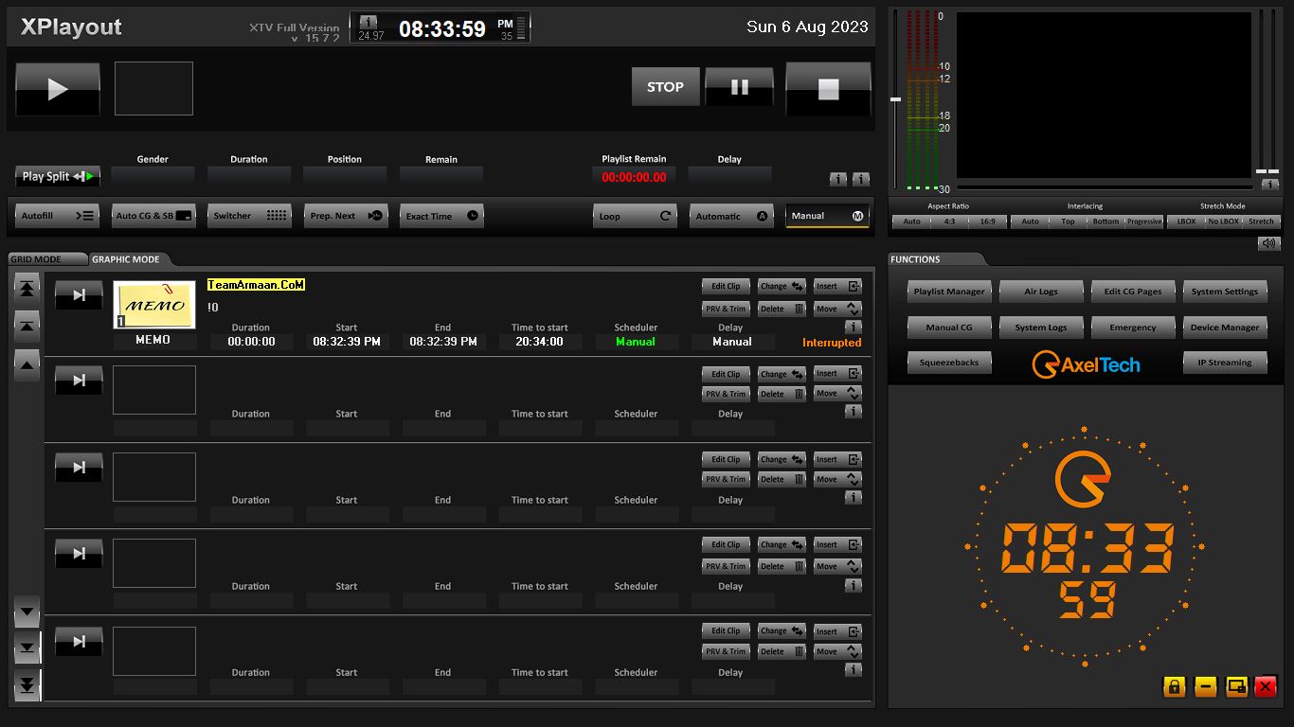Image resolution: width=1294 pixels, height=727 pixels.
Task: Click the pause button in the transport bar
Action: coord(739,87)
